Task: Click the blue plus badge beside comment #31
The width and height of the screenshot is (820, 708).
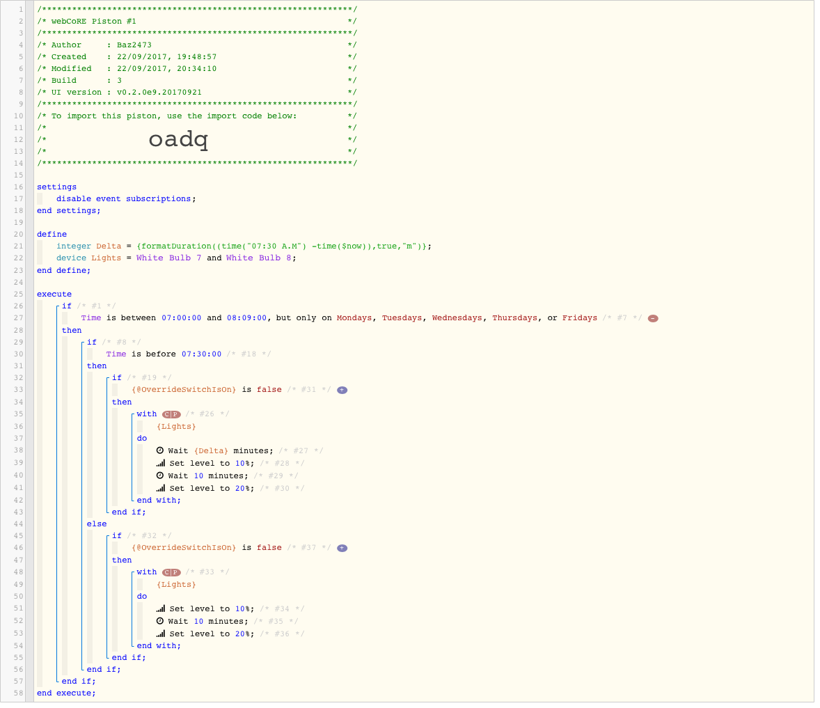Action: pos(342,390)
